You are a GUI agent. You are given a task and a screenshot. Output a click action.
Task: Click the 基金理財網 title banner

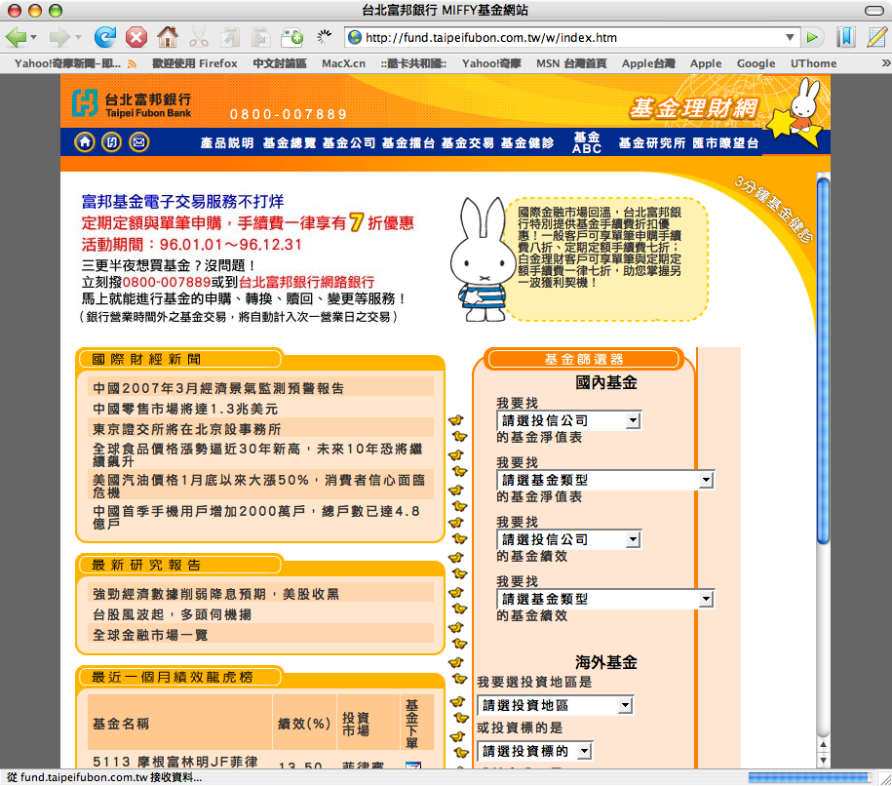(x=694, y=108)
